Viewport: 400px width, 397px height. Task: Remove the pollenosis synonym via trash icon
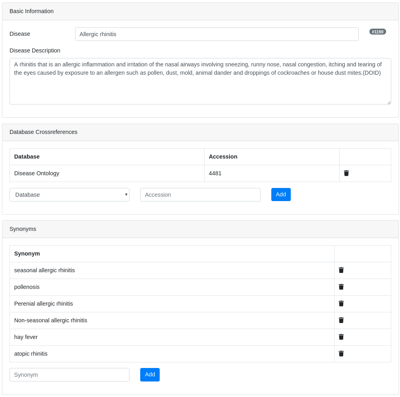coord(341,287)
